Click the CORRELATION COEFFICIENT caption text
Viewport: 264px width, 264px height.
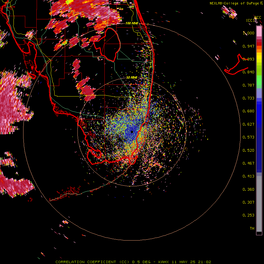click(x=86, y=262)
